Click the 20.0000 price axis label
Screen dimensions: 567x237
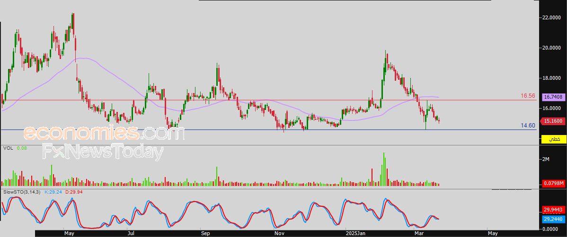click(551, 48)
